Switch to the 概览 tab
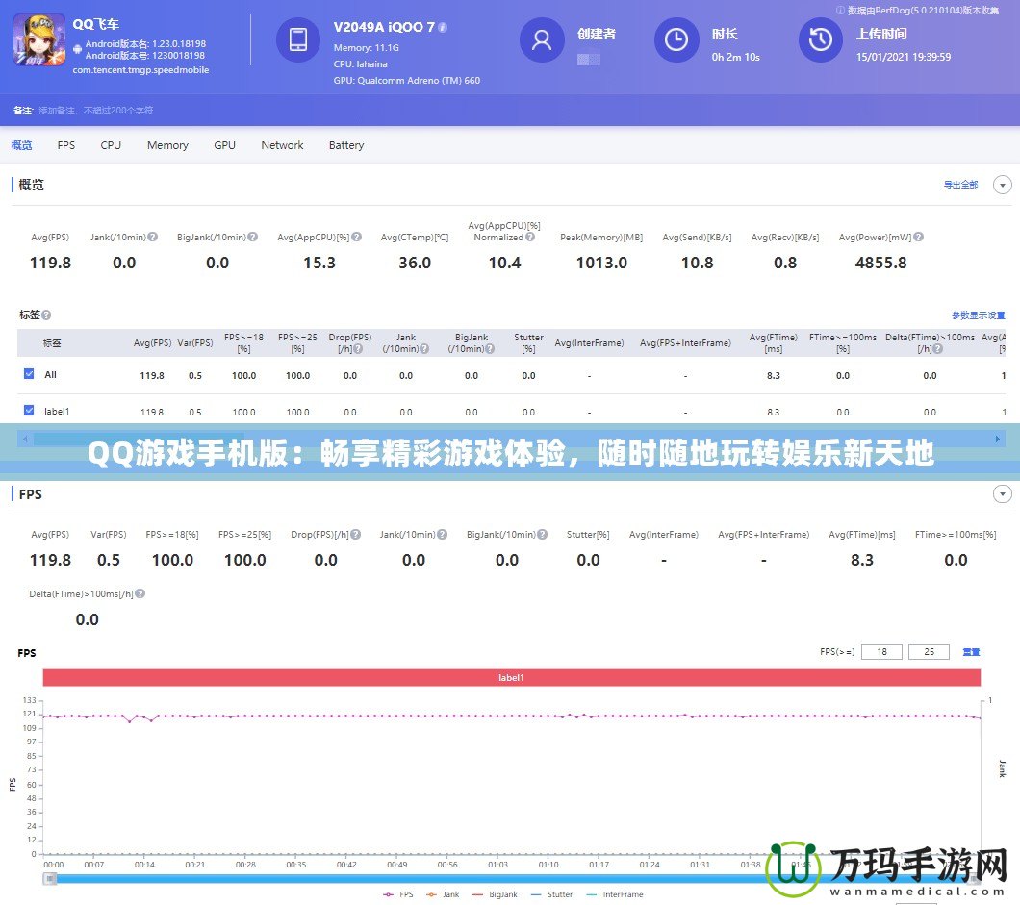This screenshot has height=905, width=1020. click(21, 145)
